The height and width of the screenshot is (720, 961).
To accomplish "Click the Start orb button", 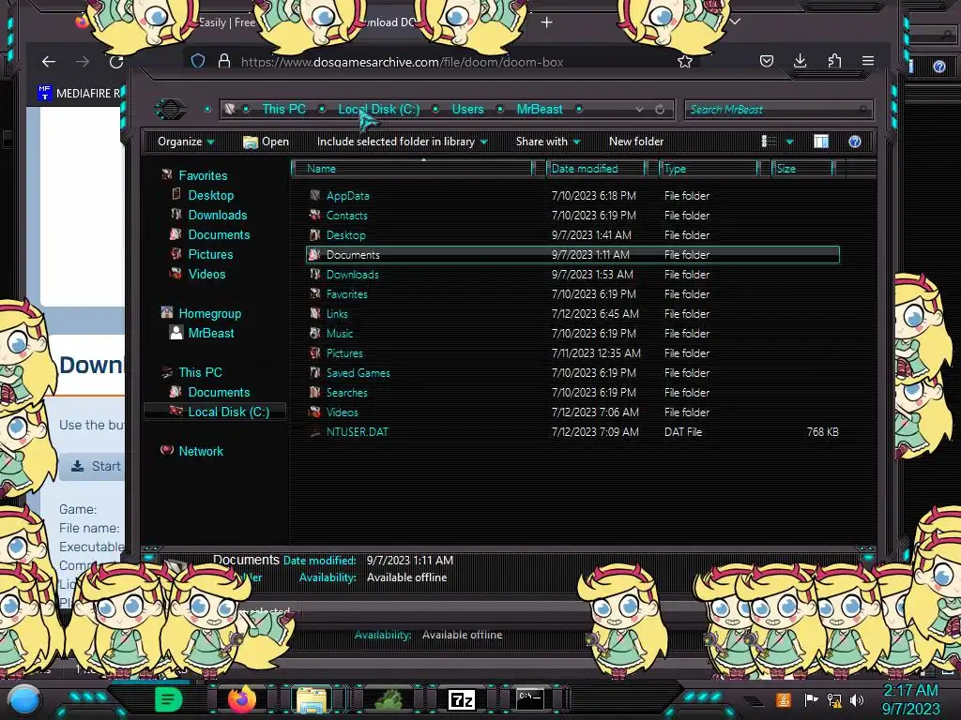I will point(23,700).
